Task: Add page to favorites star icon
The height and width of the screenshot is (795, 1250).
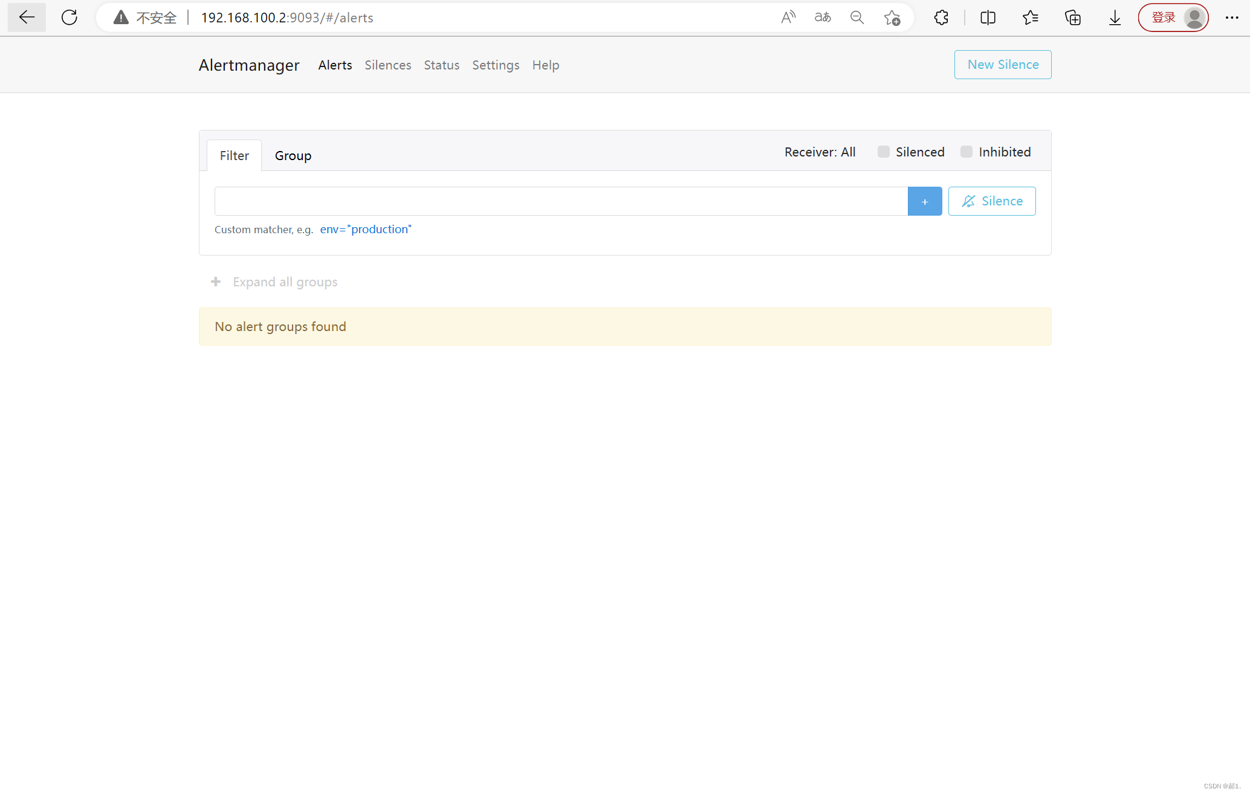Action: (892, 18)
